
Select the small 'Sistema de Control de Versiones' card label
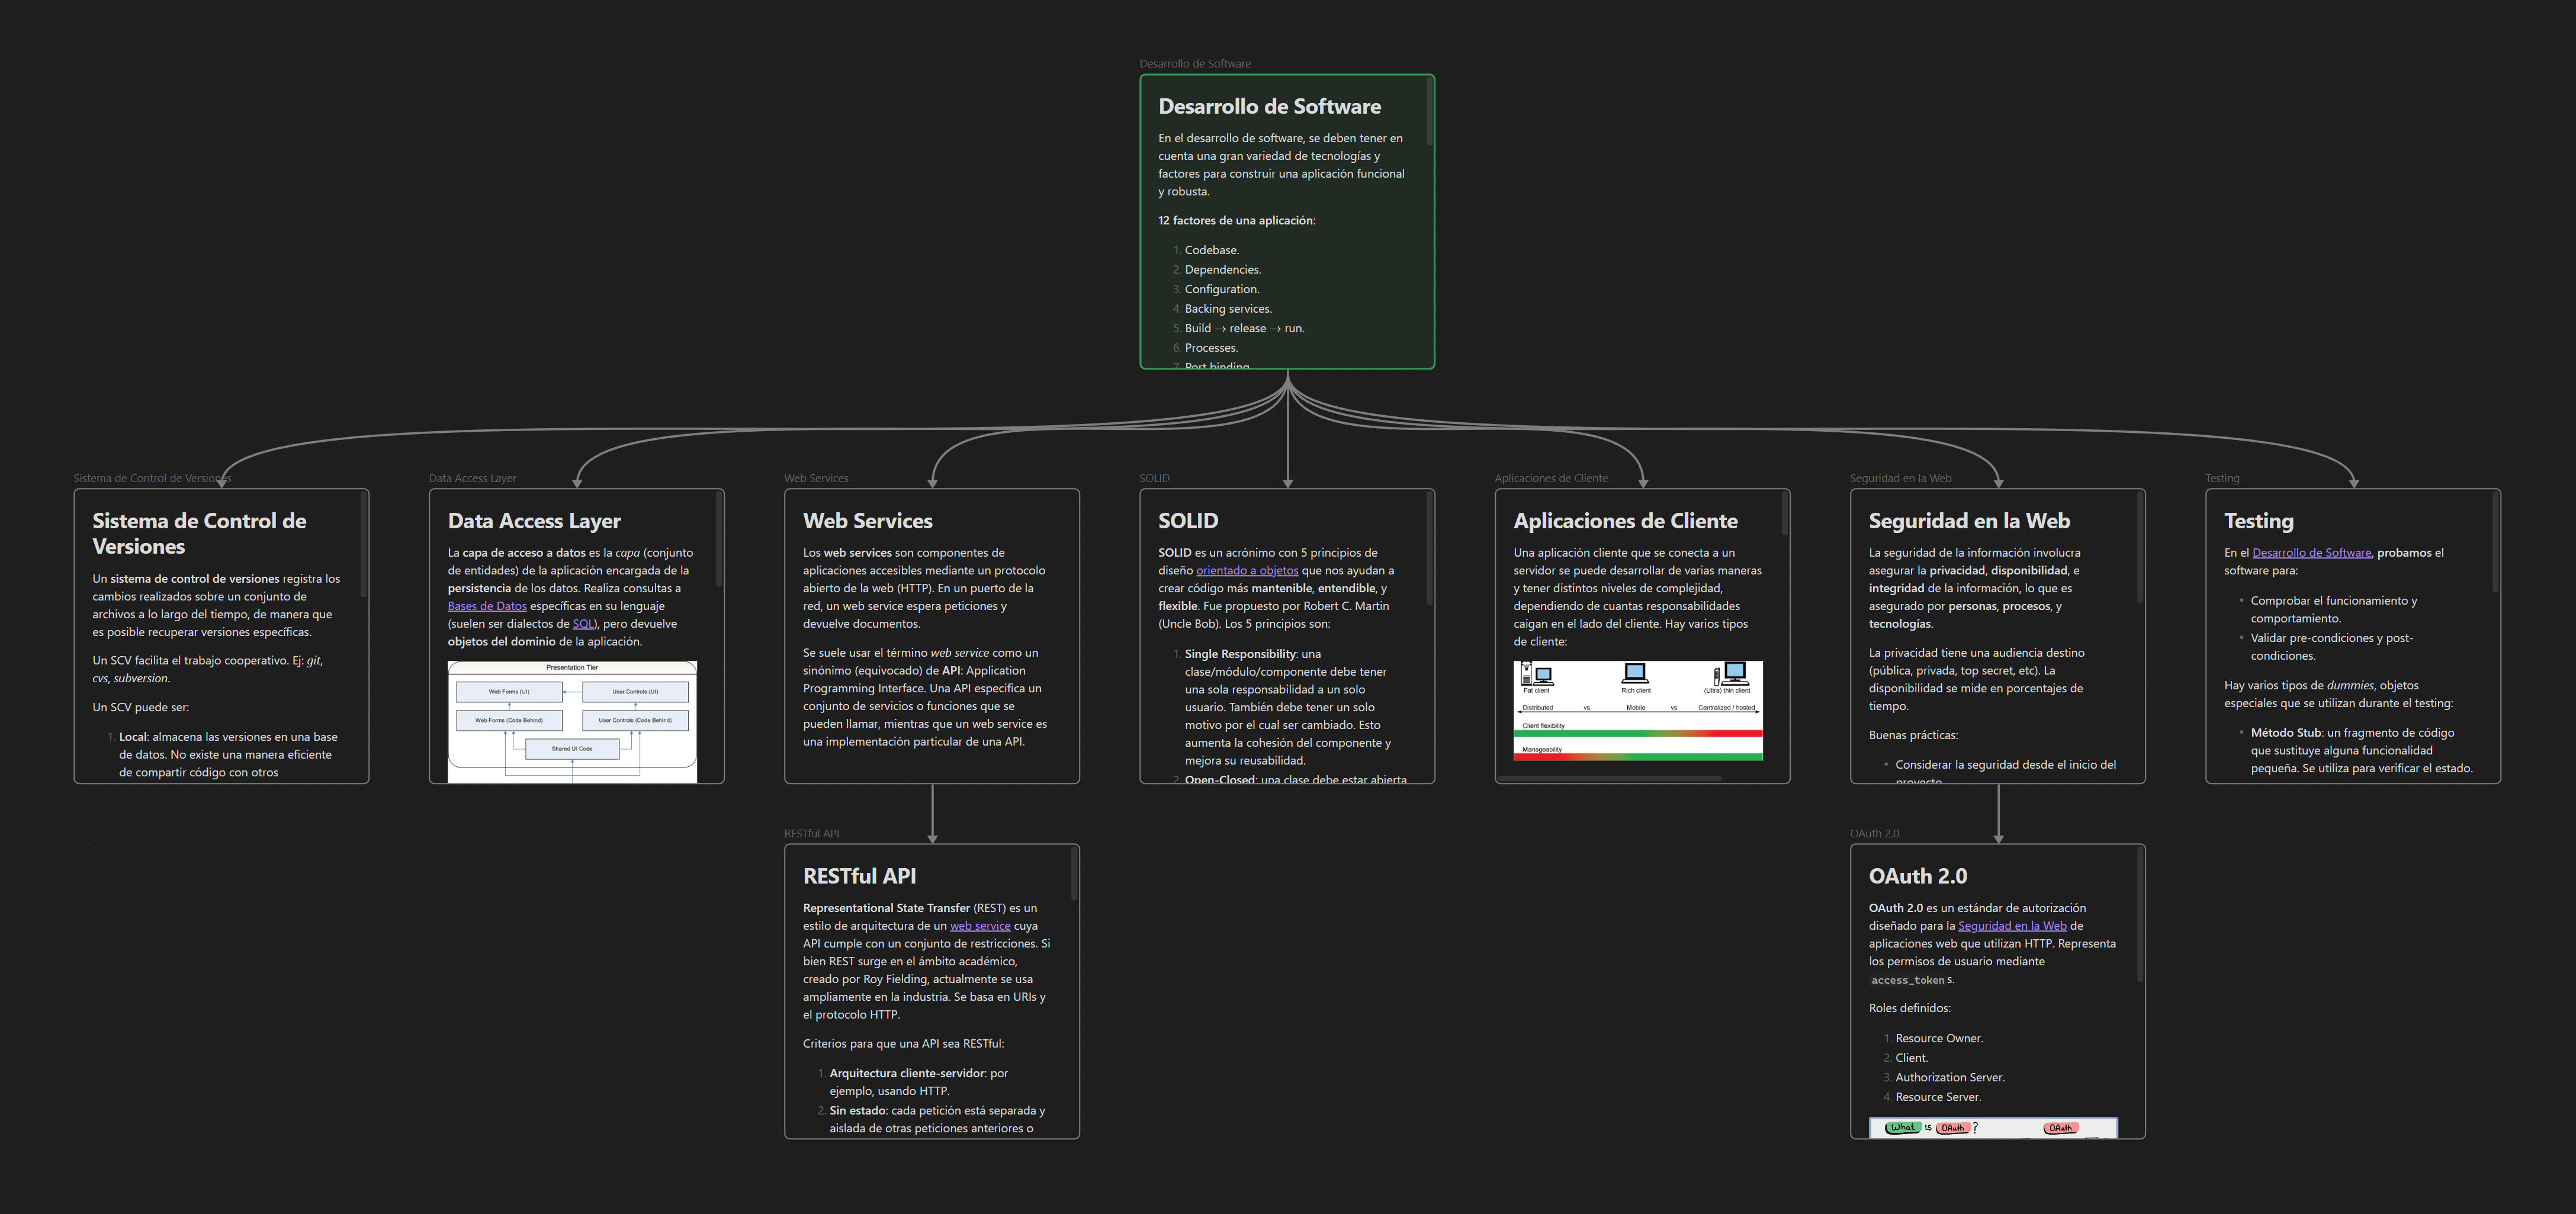152,479
